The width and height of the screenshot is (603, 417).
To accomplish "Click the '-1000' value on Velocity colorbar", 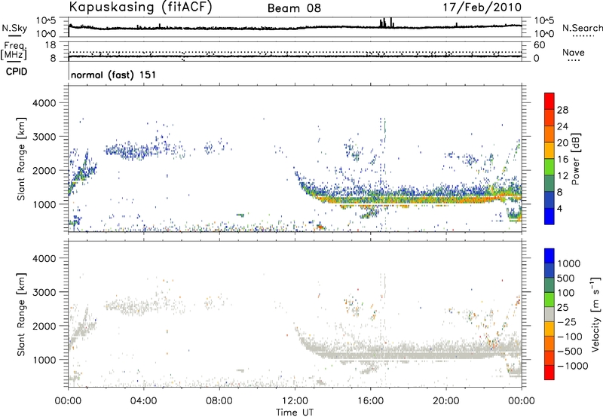I will click(573, 366).
